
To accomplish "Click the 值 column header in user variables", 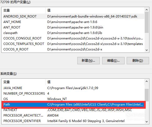I will (95, 10).
